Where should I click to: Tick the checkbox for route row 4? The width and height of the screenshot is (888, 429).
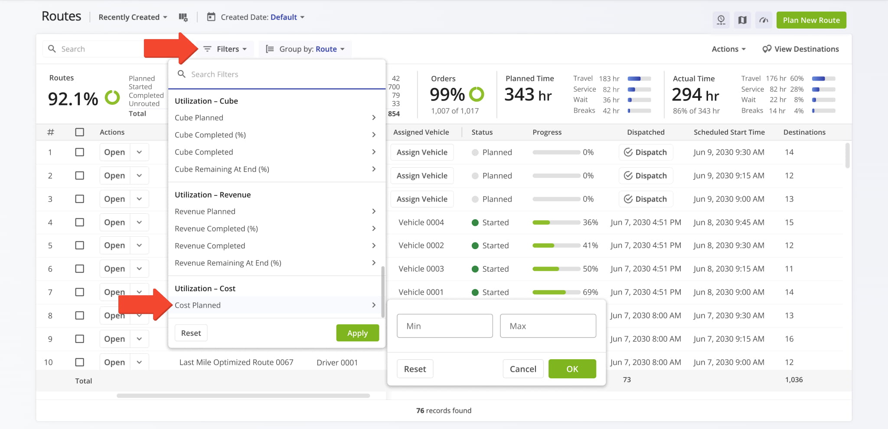point(79,222)
